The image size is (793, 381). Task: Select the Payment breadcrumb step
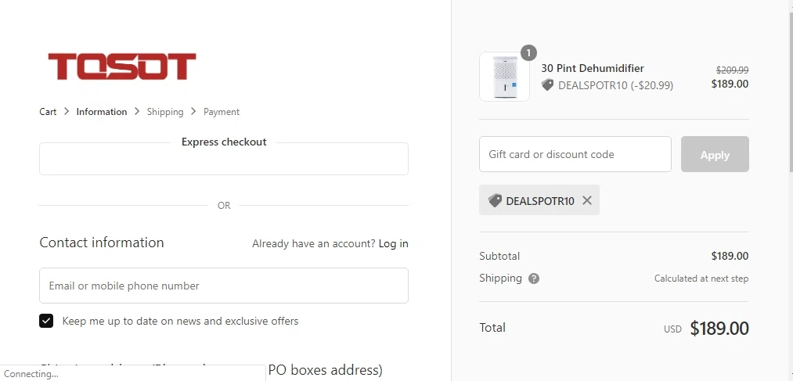(x=222, y=112)
